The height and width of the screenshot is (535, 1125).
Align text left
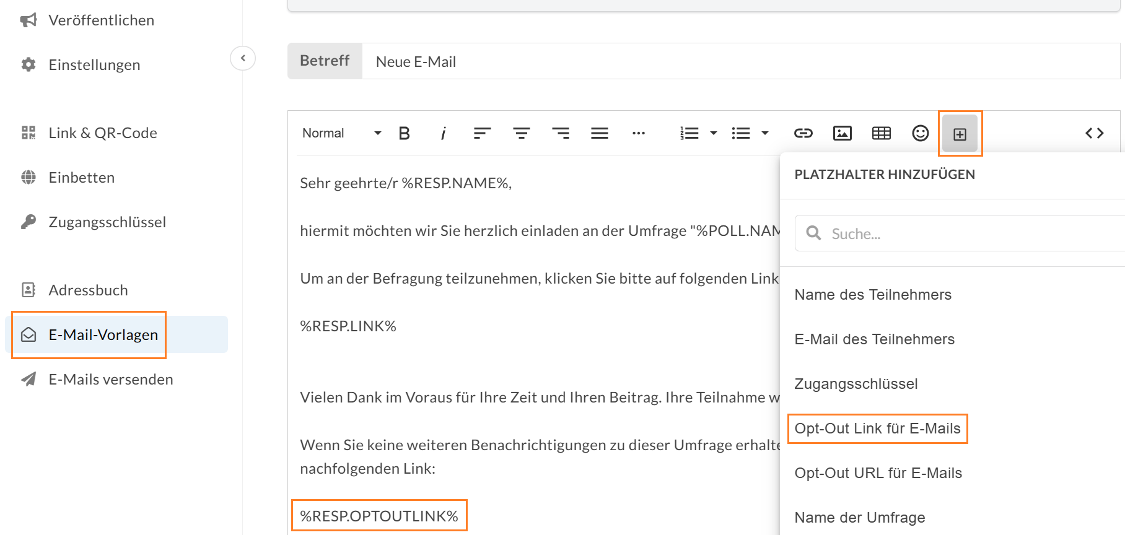(x=482, y=133)
